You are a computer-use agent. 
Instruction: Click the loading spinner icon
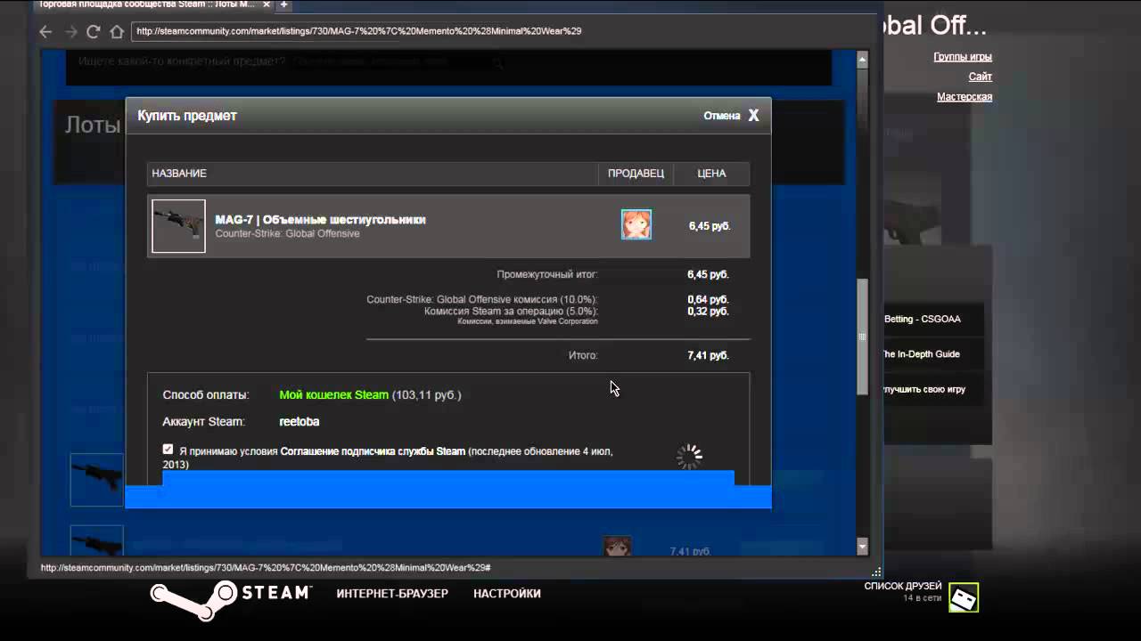click(x=689, y=457)
